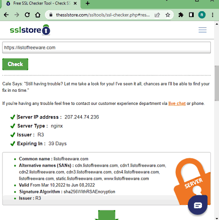Open the browser home page
Screen dimensions: 219x220
point(37,15)
